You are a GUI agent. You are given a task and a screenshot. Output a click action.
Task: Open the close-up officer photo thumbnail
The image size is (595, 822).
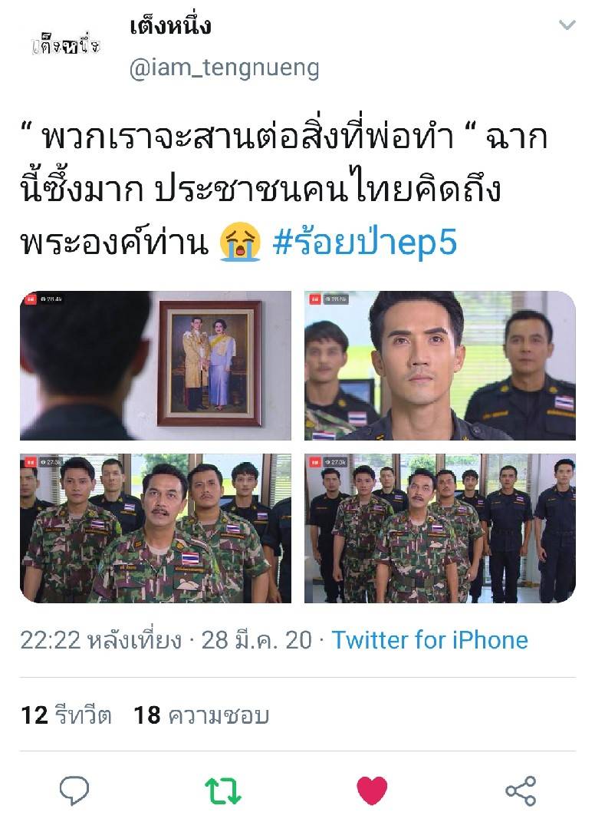click(x=440, y=365)
